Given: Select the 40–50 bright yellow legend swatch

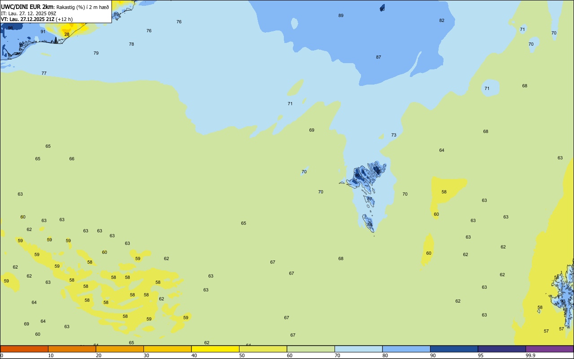Looking at the screenshot, I should 215,349.
